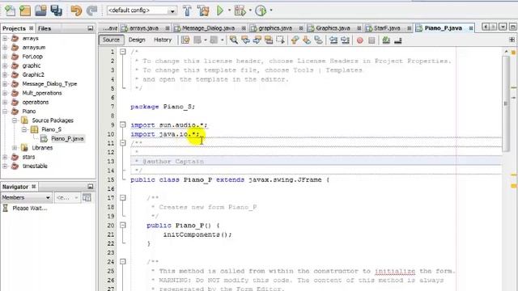
Task: Open the default config dropdown
Action: pos(172,11)
